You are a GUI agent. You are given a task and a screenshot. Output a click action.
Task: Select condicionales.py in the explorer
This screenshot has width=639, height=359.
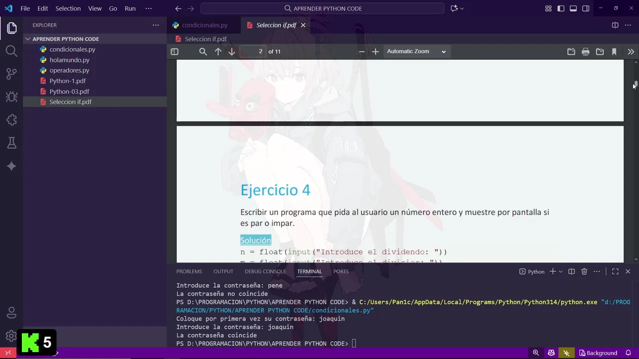pyautogui.click(x=72, y=49)
